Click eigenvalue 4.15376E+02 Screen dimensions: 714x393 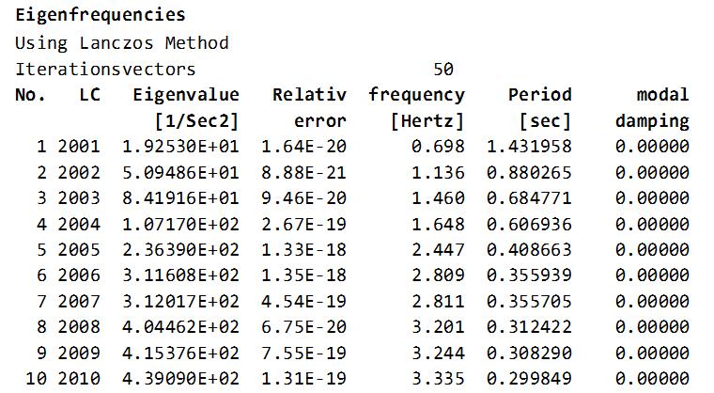pos(180,354)
